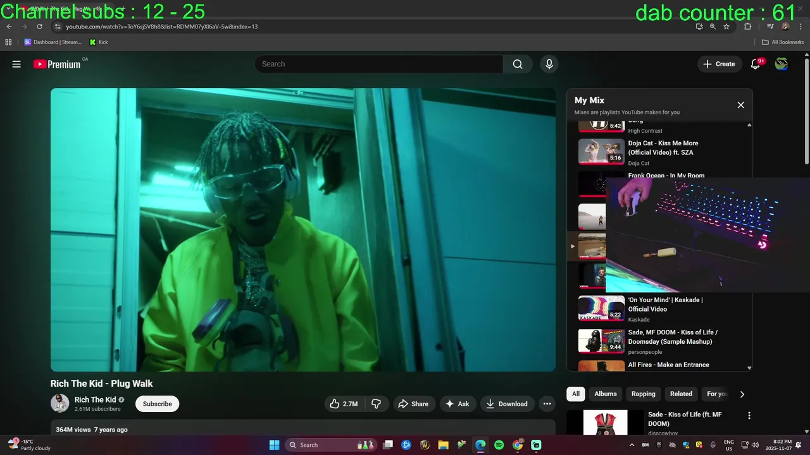Screen dimensions: 810x455
Task: Reload the page in browser
Action: [x=39, y=27]
